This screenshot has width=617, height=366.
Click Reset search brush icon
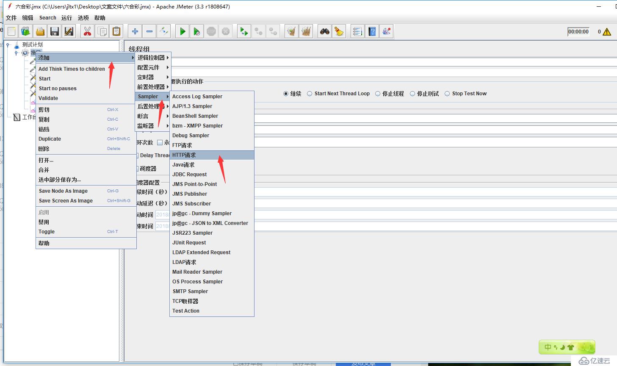pos(339,31)
